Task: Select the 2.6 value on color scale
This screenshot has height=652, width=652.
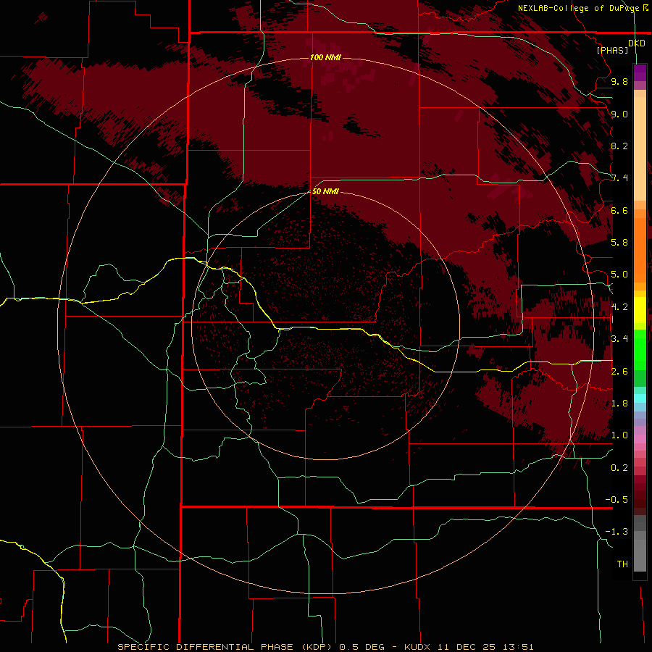Action: click(x=619, y=372)
